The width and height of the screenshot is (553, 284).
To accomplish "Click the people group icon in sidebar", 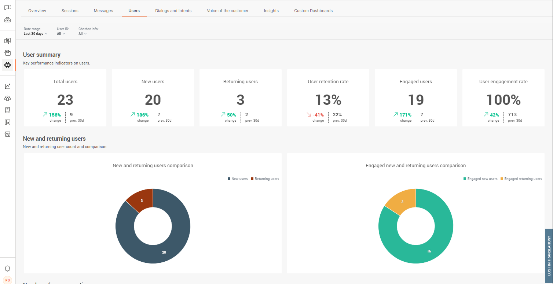I will [x=7, y=98].
